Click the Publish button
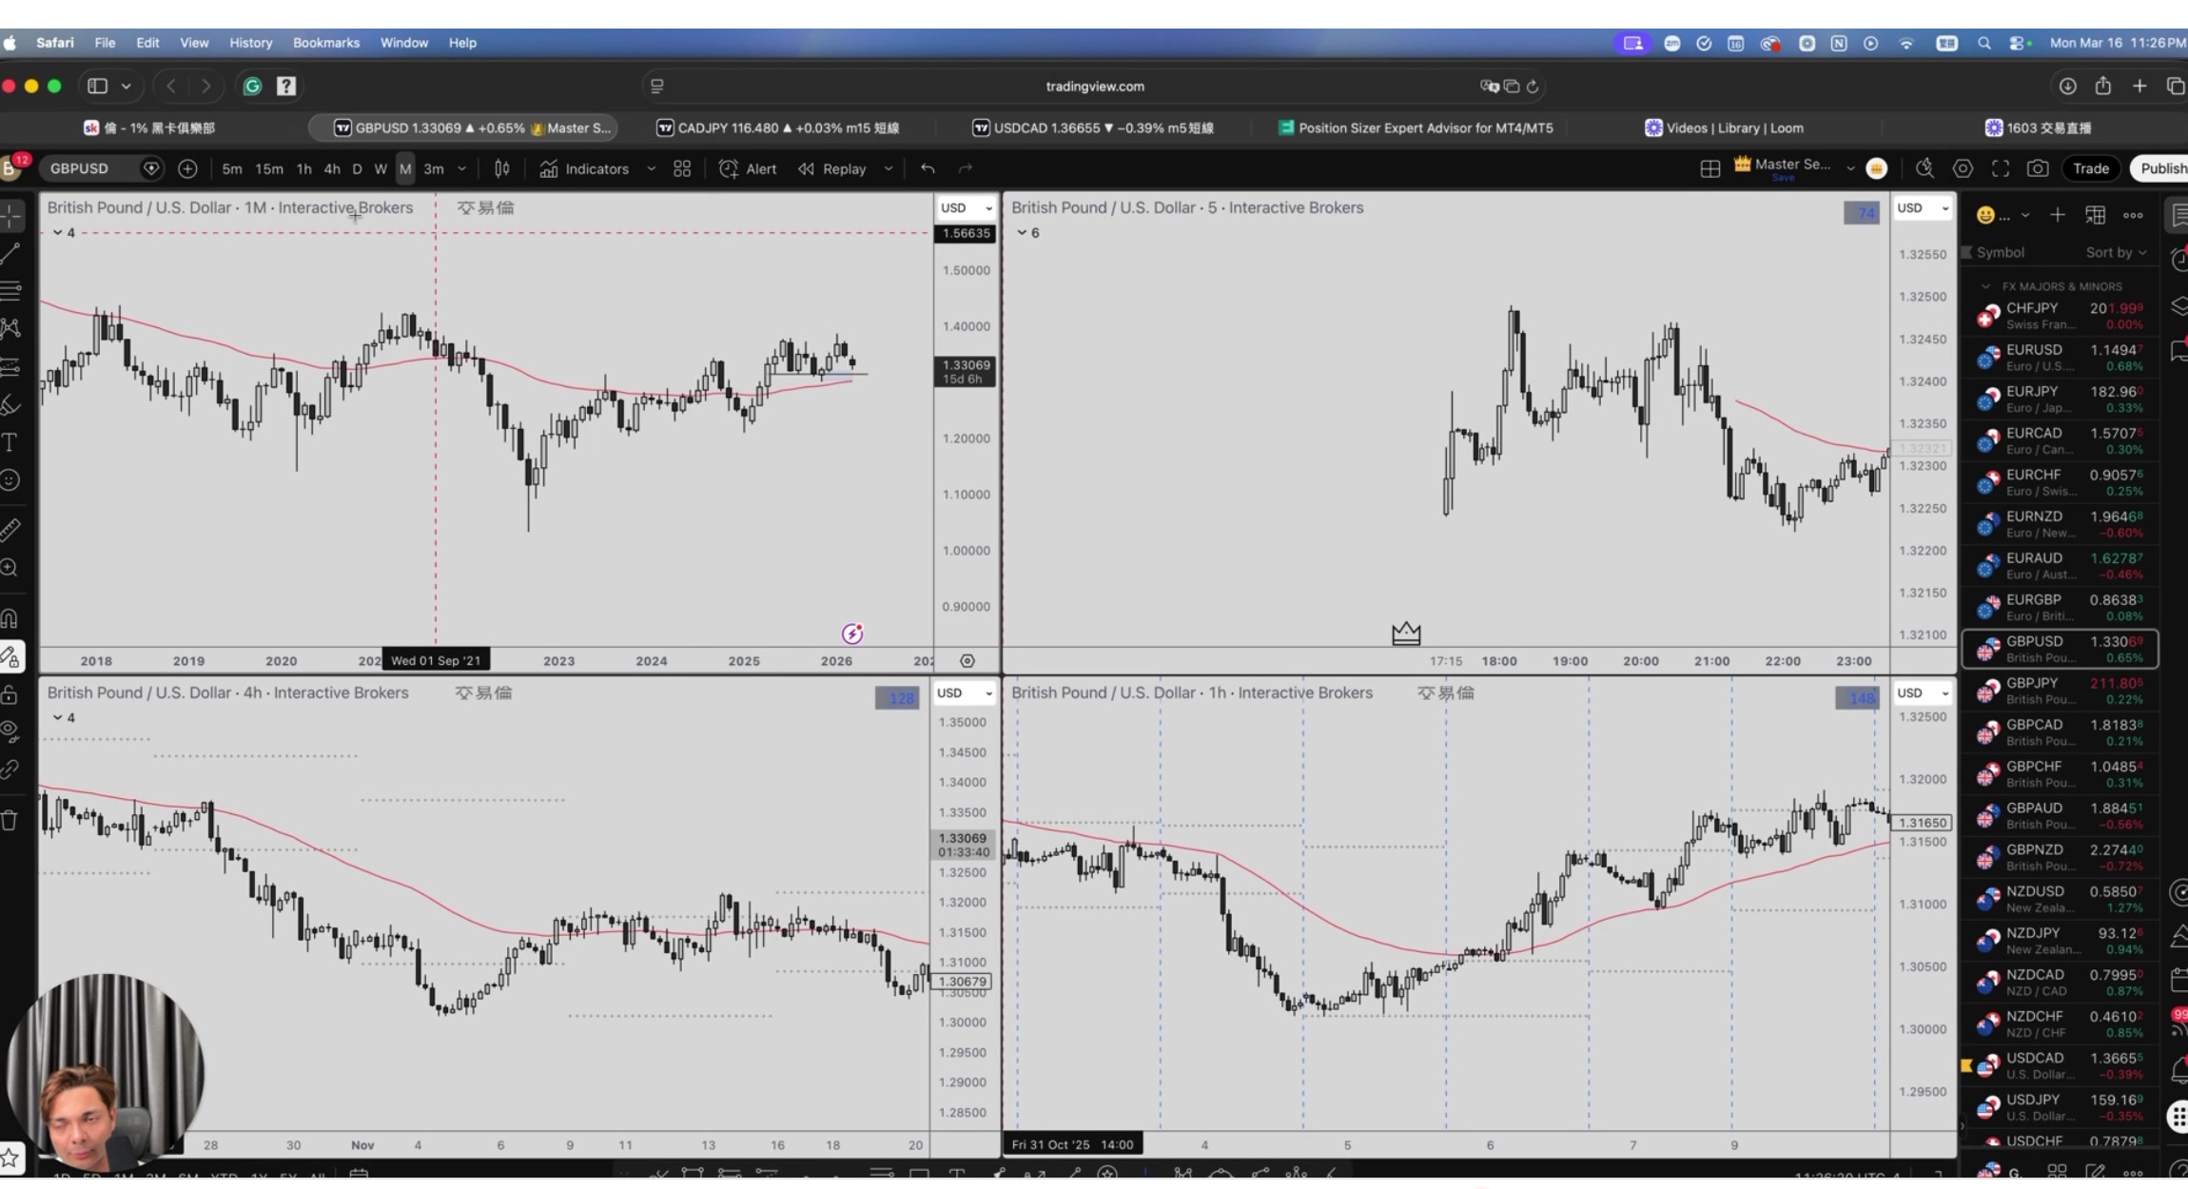 (x=2161, y=168)
